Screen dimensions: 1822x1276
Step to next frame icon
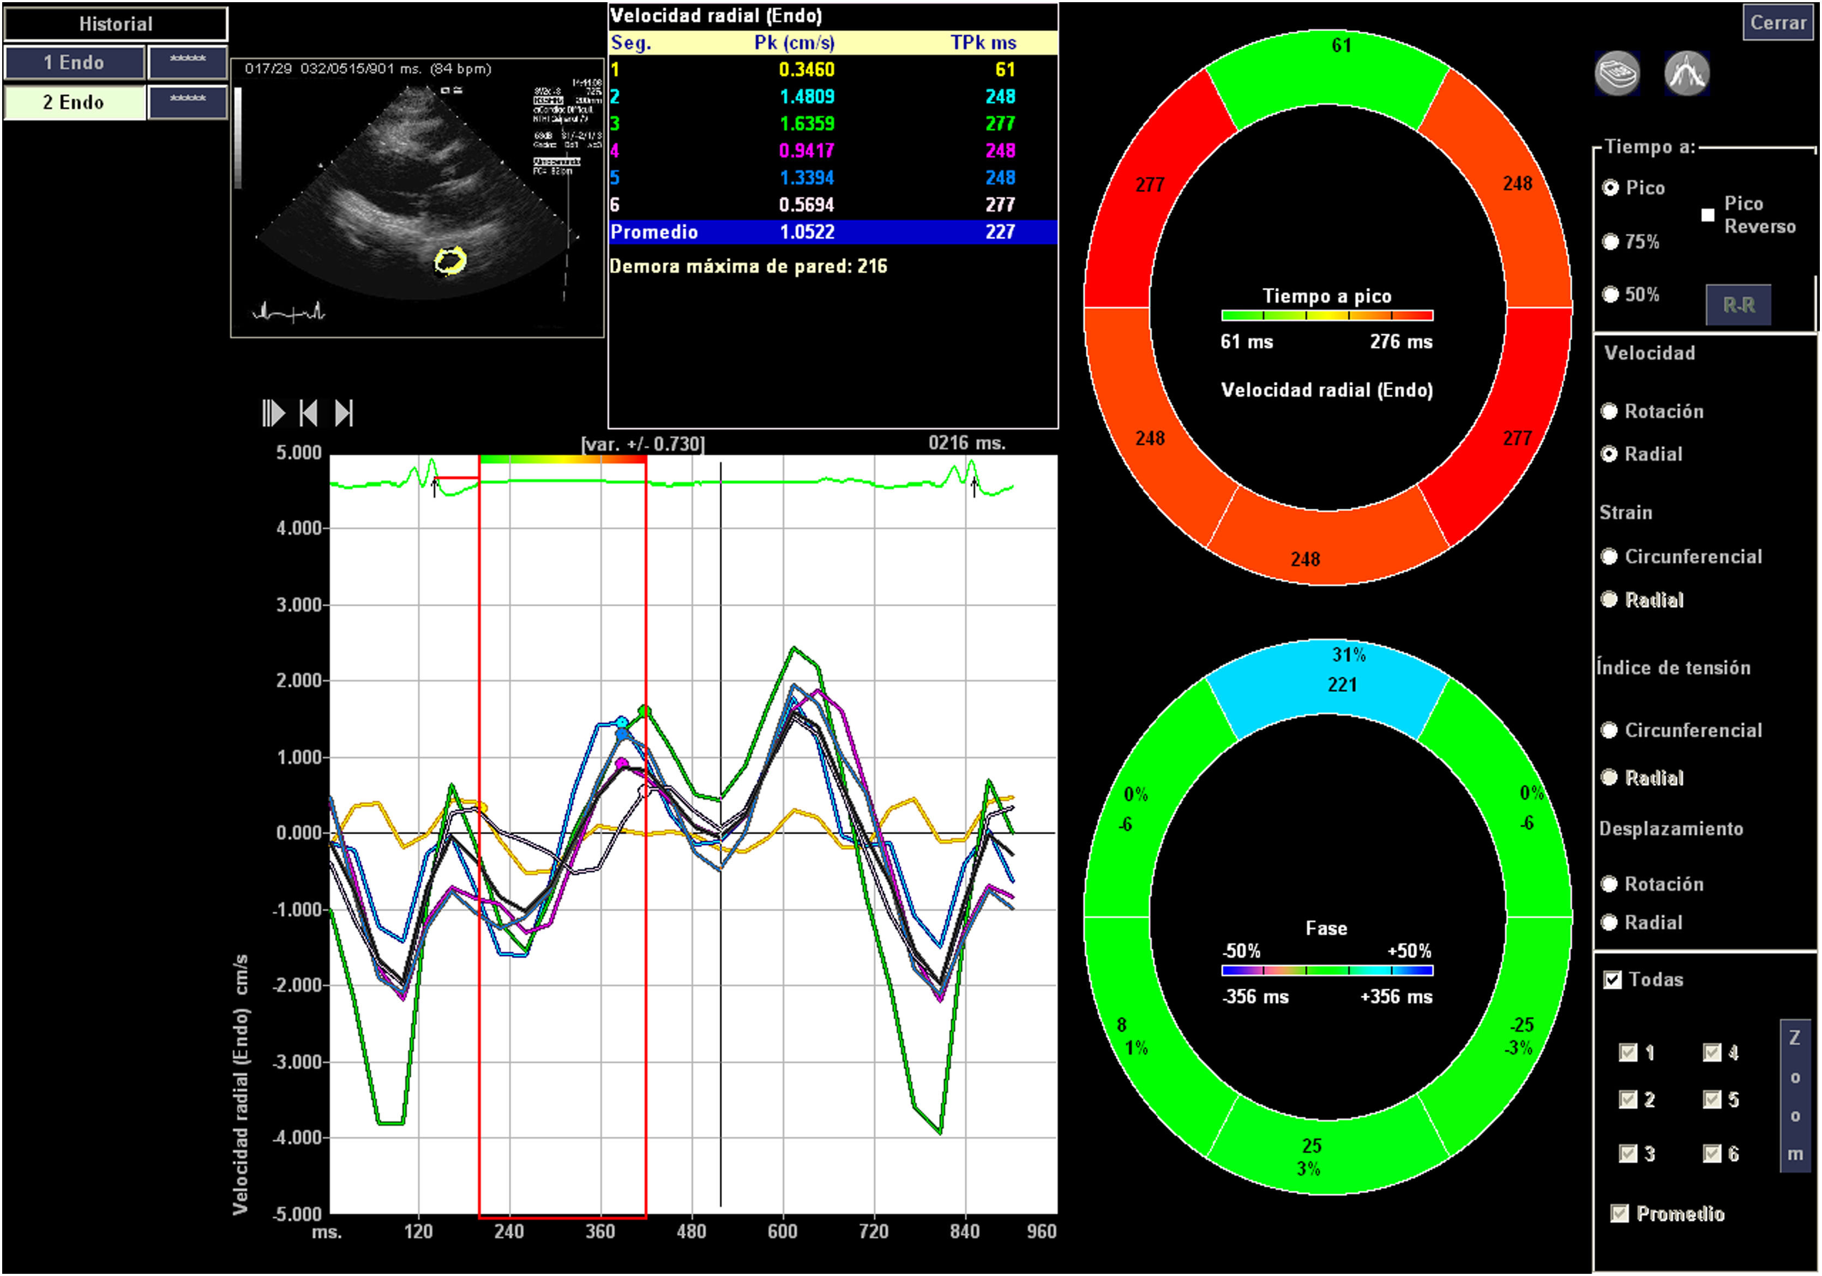(344, 413)
